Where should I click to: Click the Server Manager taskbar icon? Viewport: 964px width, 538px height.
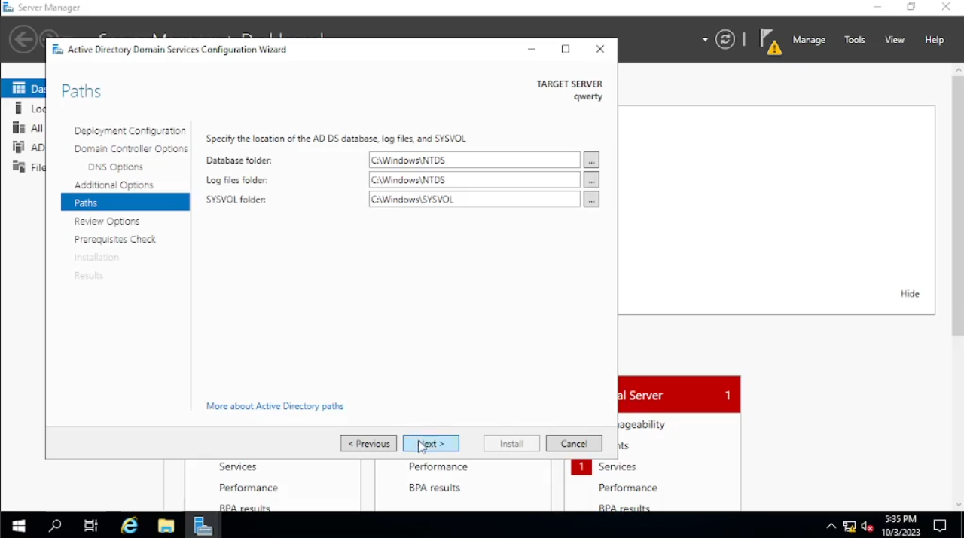203,526
